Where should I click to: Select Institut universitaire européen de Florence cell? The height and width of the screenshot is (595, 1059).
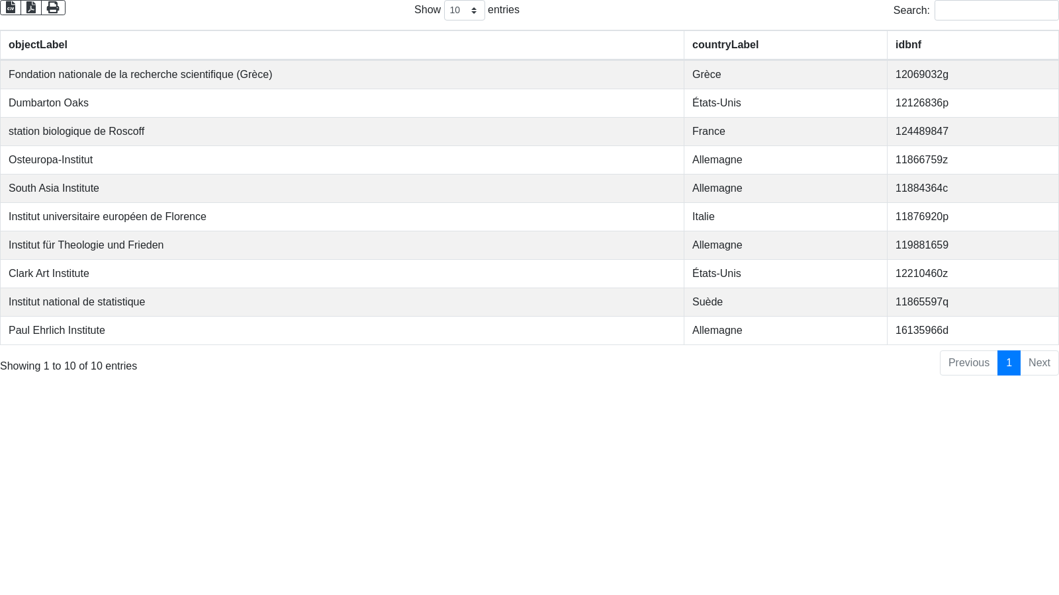pos(342,217)
